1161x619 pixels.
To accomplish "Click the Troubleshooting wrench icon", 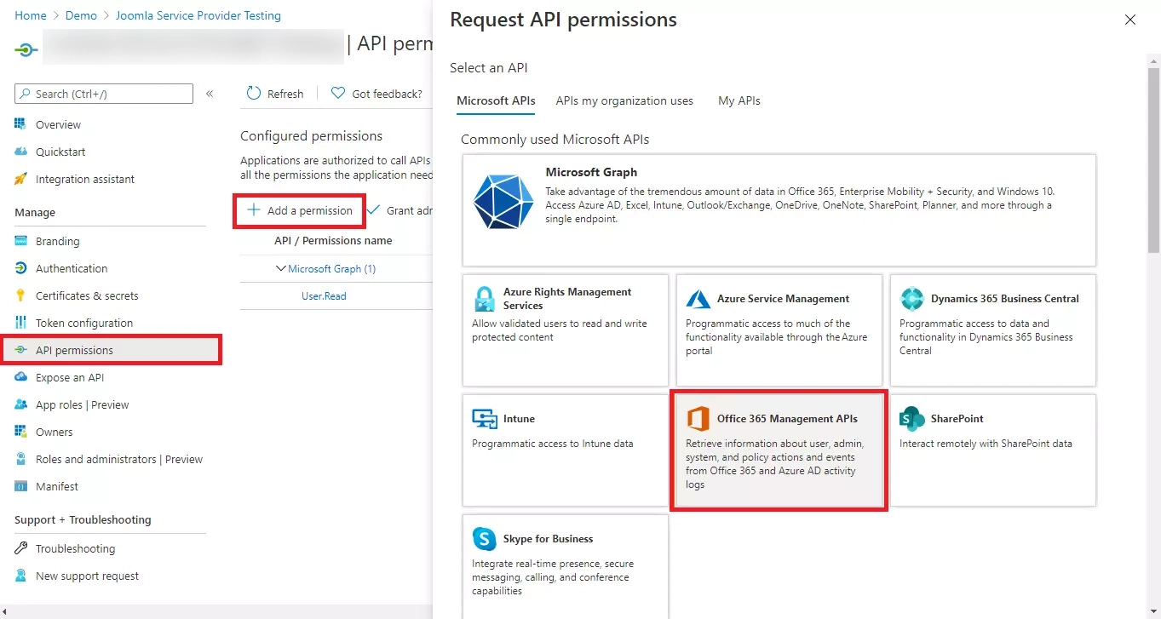I will pos(20,548).
